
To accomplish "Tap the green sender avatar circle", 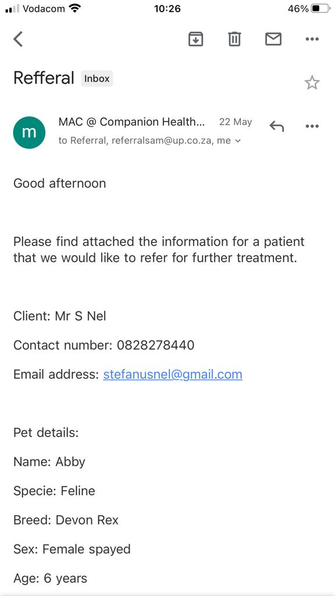I will pyautogui.click(x=29, y=132).
